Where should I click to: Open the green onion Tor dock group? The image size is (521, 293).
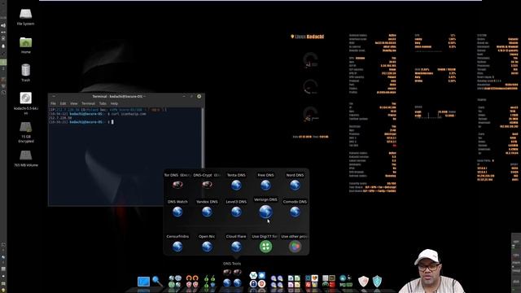pos(209,282)
